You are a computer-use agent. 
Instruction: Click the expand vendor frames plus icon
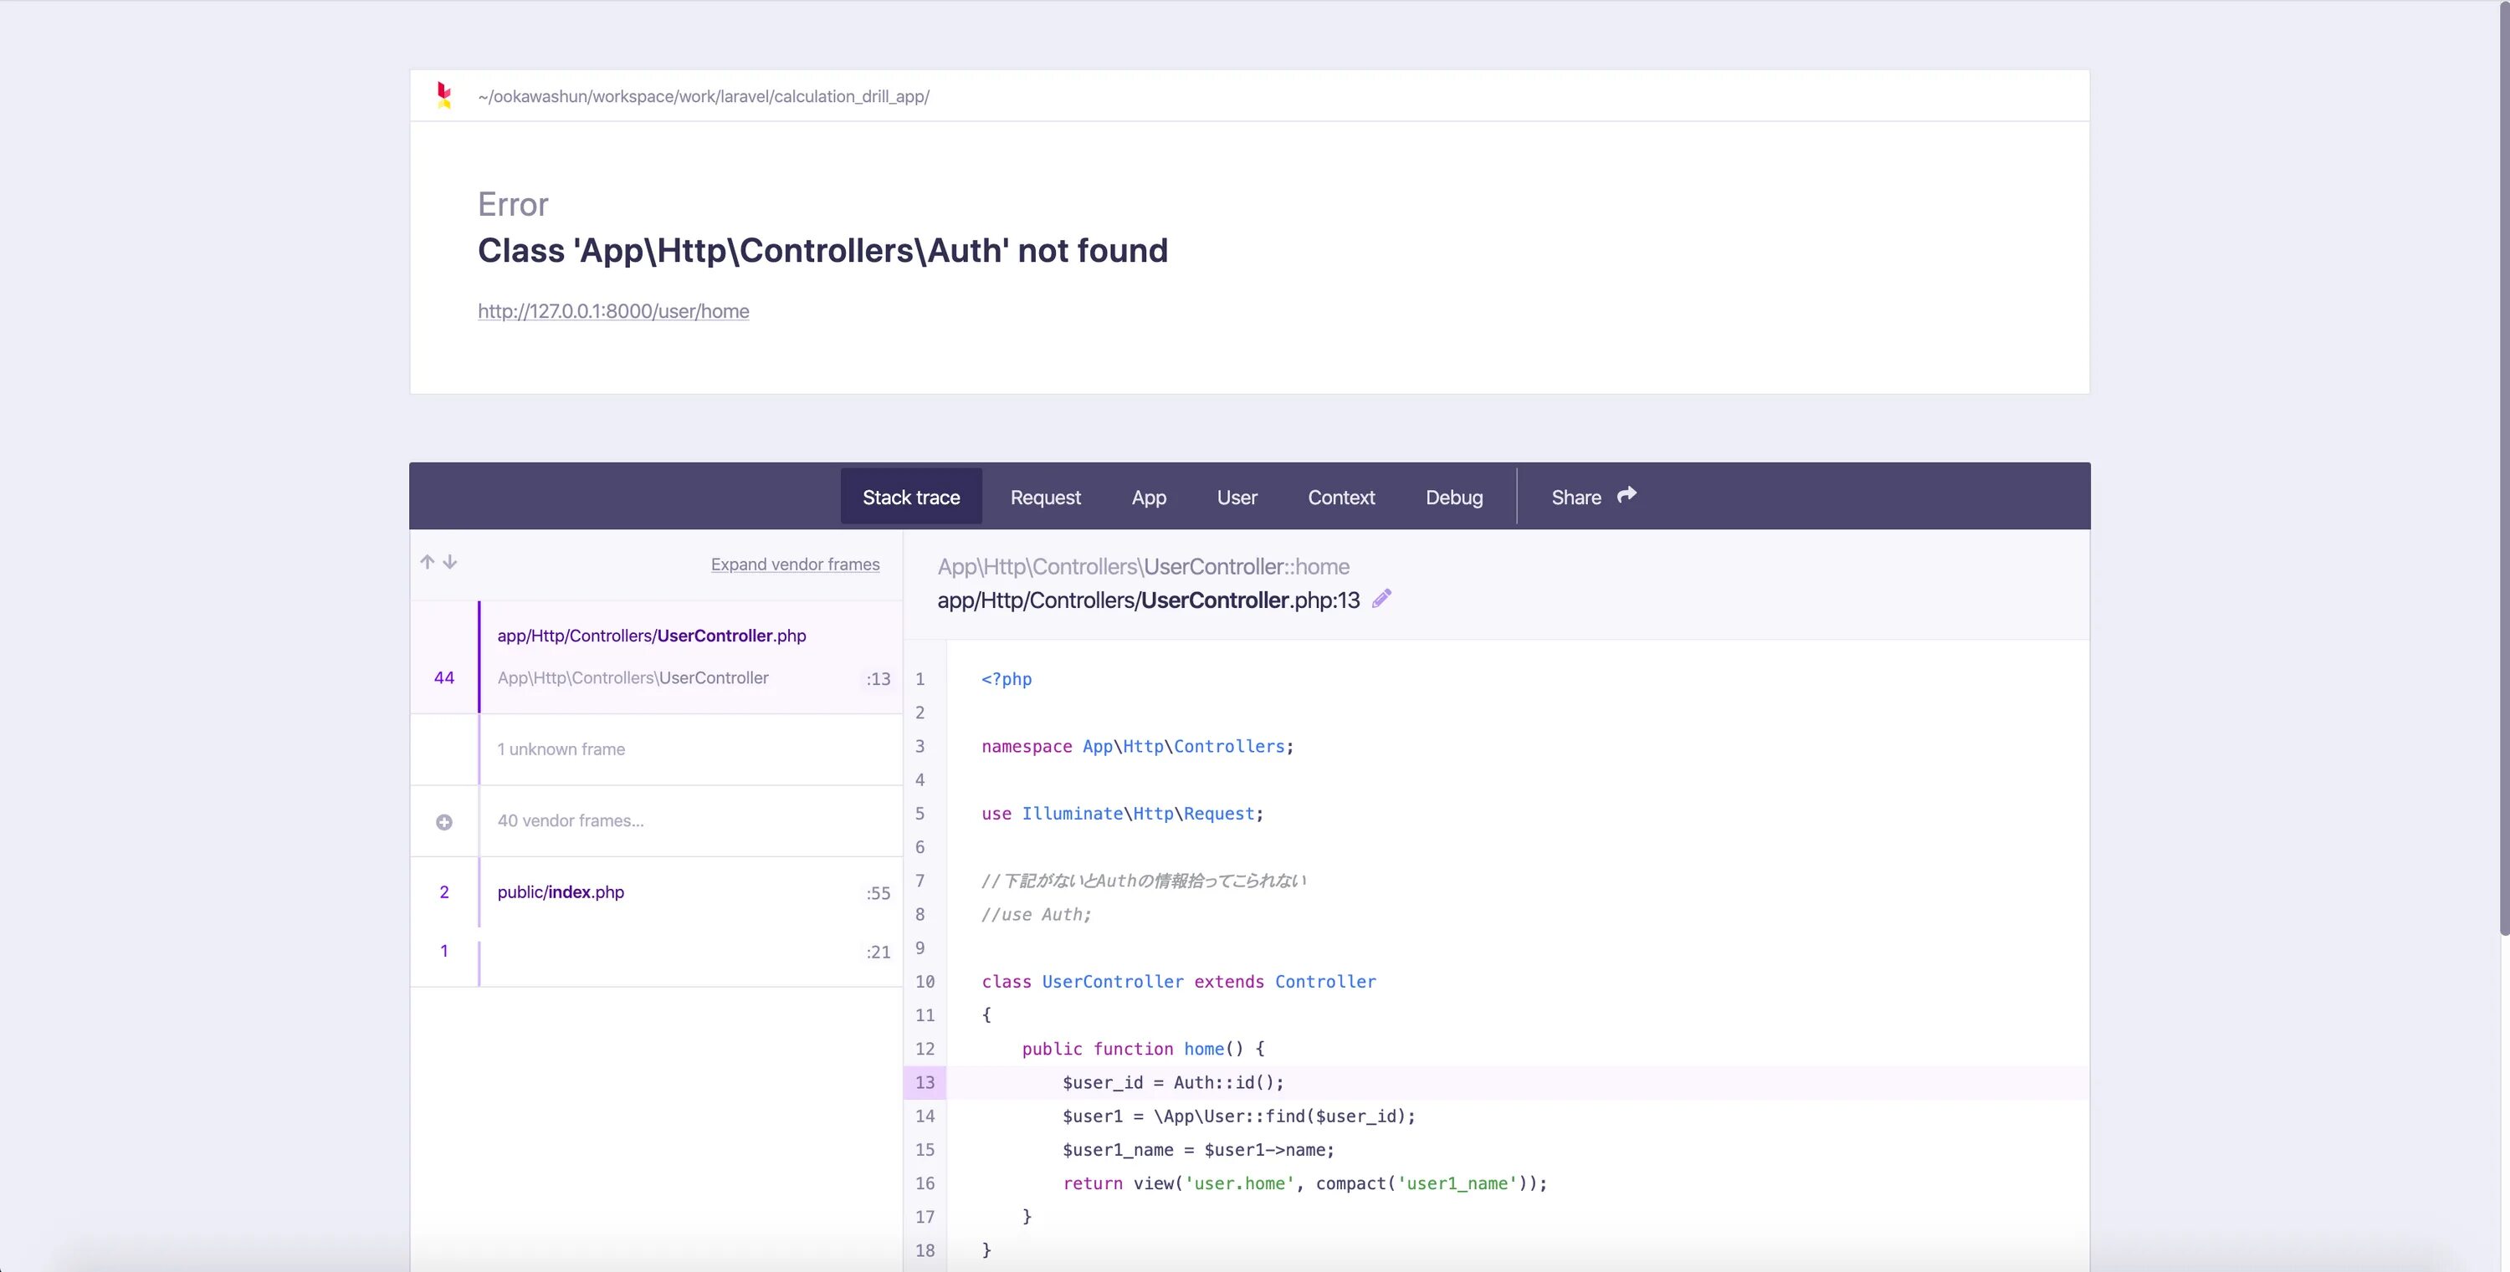444,821
